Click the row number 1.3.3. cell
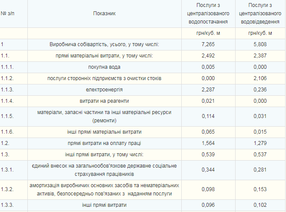The image size is (286, 212). pos(9,205)
